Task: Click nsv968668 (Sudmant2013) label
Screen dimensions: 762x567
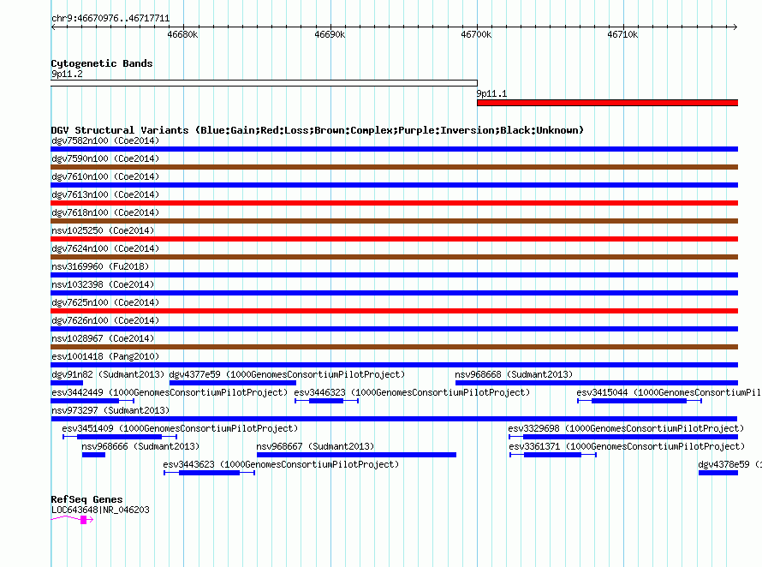Action: [514, 374]
